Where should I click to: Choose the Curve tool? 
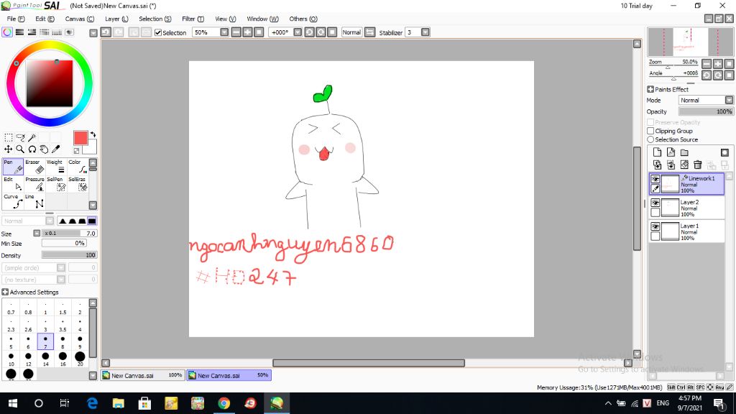13,201
